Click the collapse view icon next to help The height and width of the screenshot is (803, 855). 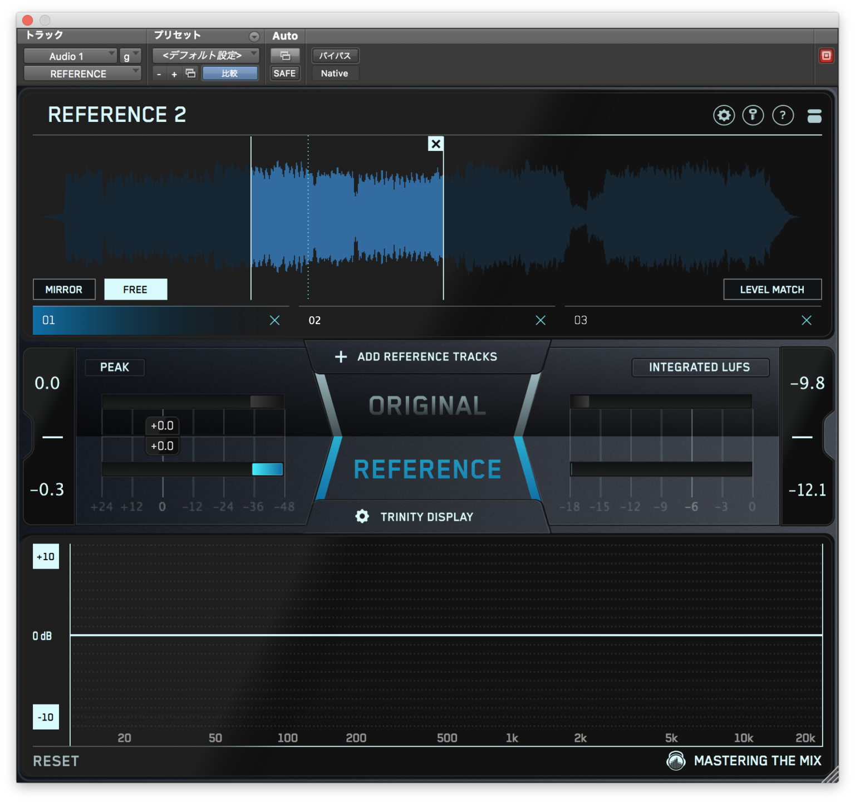[x=814, y=115]
